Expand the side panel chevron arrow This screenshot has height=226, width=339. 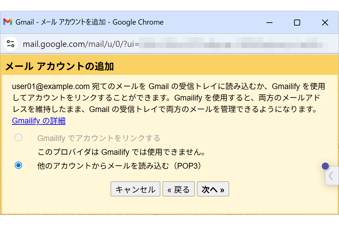point(331,176)
